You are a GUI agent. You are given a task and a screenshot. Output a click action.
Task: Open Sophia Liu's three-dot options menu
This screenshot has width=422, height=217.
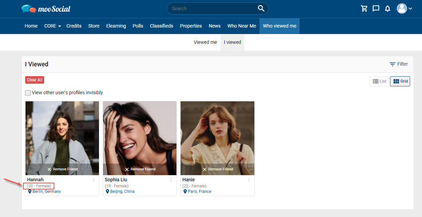171,180
